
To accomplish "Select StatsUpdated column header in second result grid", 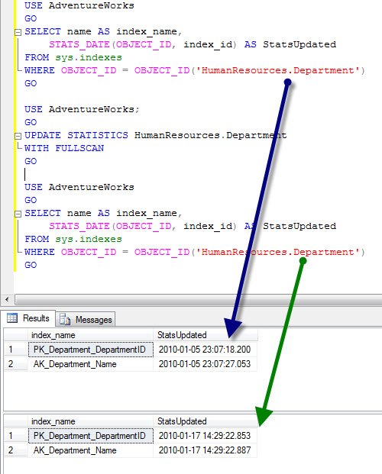I will click(206, 421).
